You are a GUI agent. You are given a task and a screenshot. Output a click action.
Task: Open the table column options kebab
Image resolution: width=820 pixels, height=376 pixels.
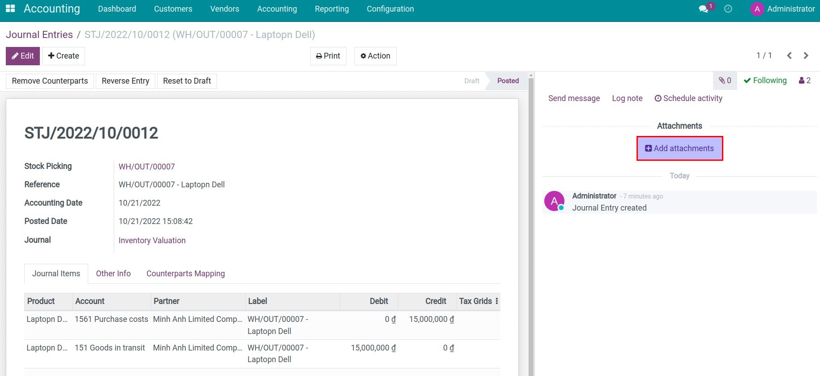point(497,301)
